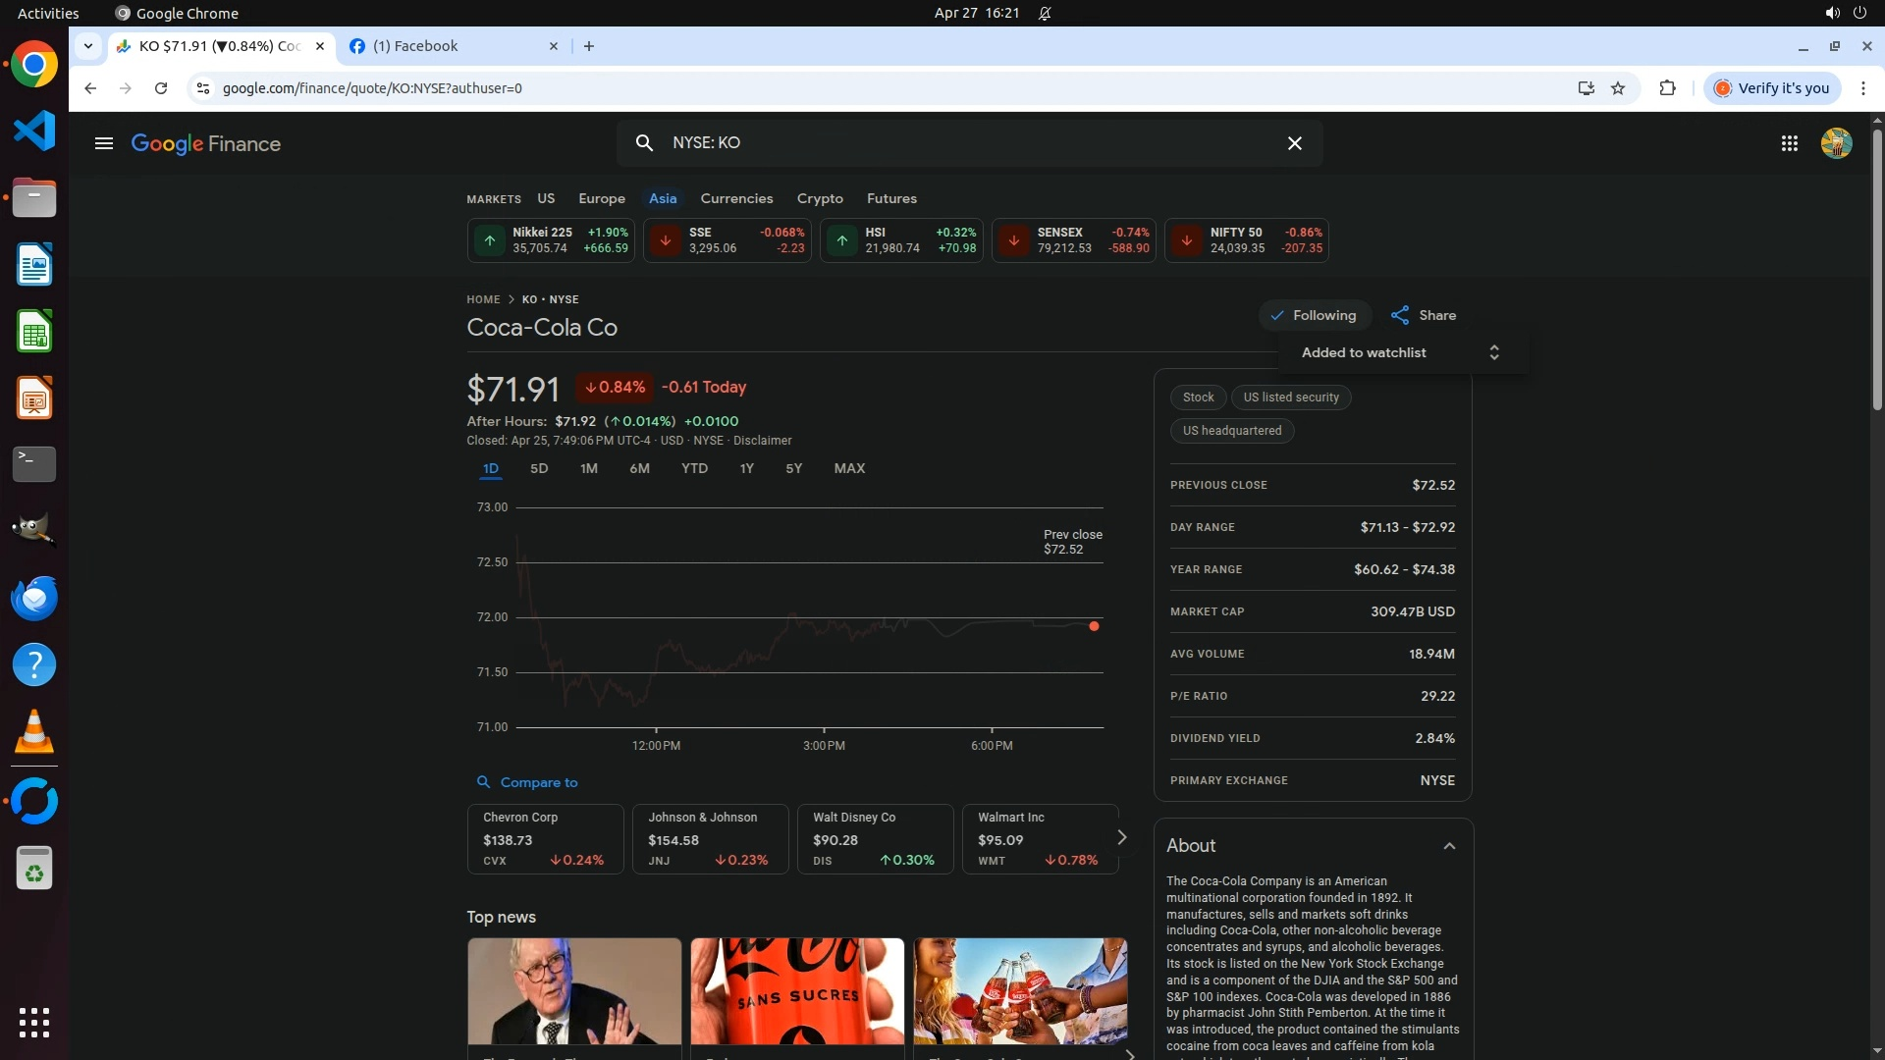Click the install app icon in address bar
Viewport: 1885px width, 1060px height.
[x=1586, y=88]
